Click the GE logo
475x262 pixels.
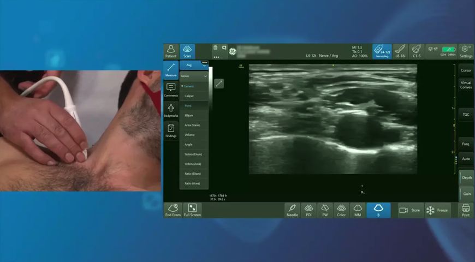pos(233,51)
